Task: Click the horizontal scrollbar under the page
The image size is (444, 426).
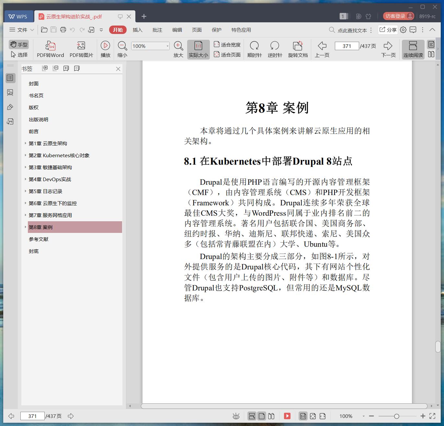Action: (284, 406)
